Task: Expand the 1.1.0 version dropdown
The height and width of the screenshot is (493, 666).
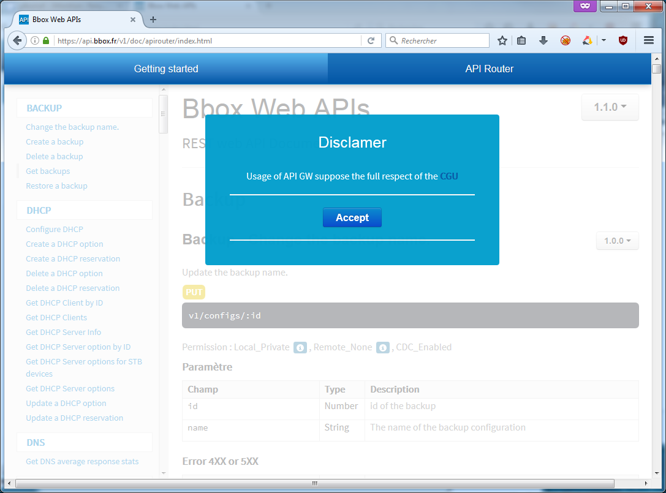Action: [x=610, y=107]
